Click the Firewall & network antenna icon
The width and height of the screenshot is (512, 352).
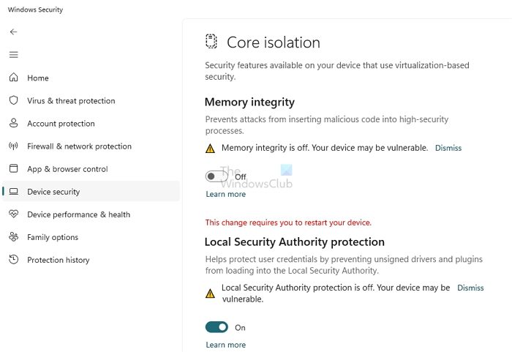(13, 146)
